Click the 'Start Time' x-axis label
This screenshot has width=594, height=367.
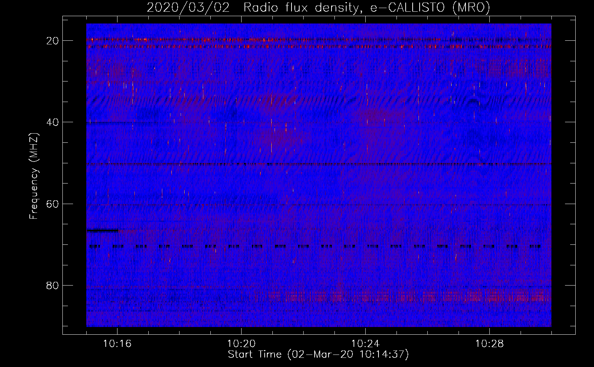click(318, 355)
